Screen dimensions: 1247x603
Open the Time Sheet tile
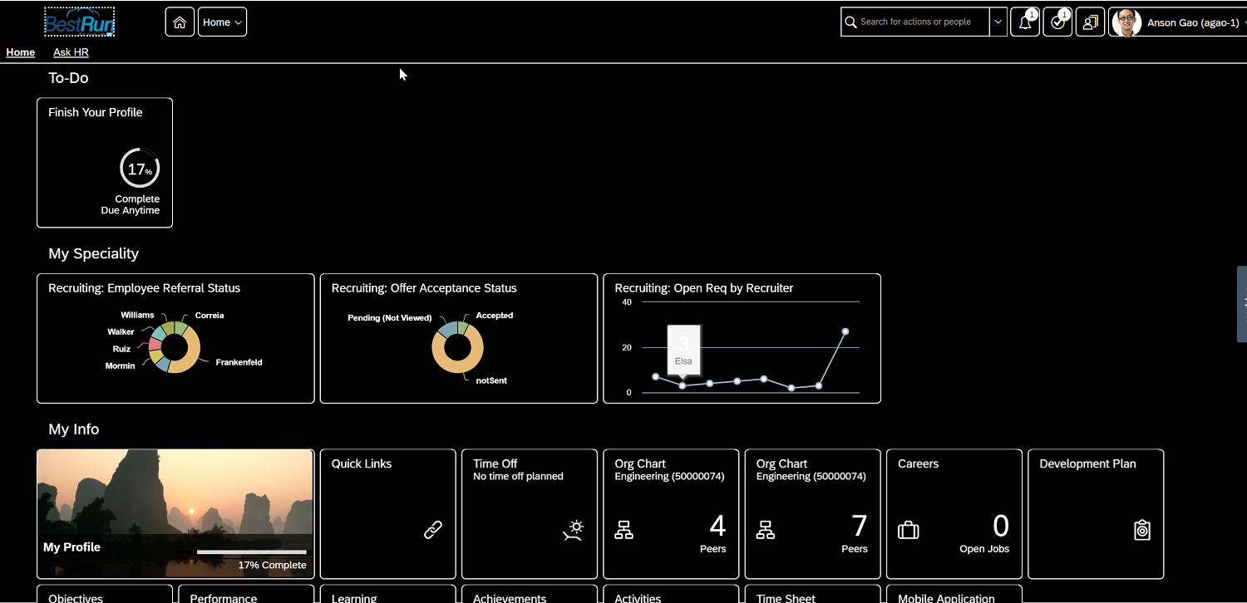[813, 594]
